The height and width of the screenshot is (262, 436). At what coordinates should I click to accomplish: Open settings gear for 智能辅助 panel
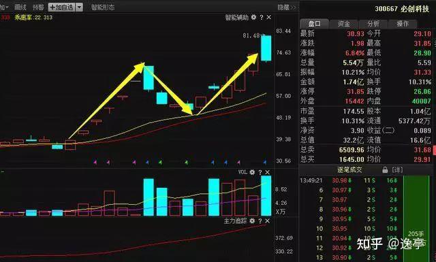pos(253,17)
